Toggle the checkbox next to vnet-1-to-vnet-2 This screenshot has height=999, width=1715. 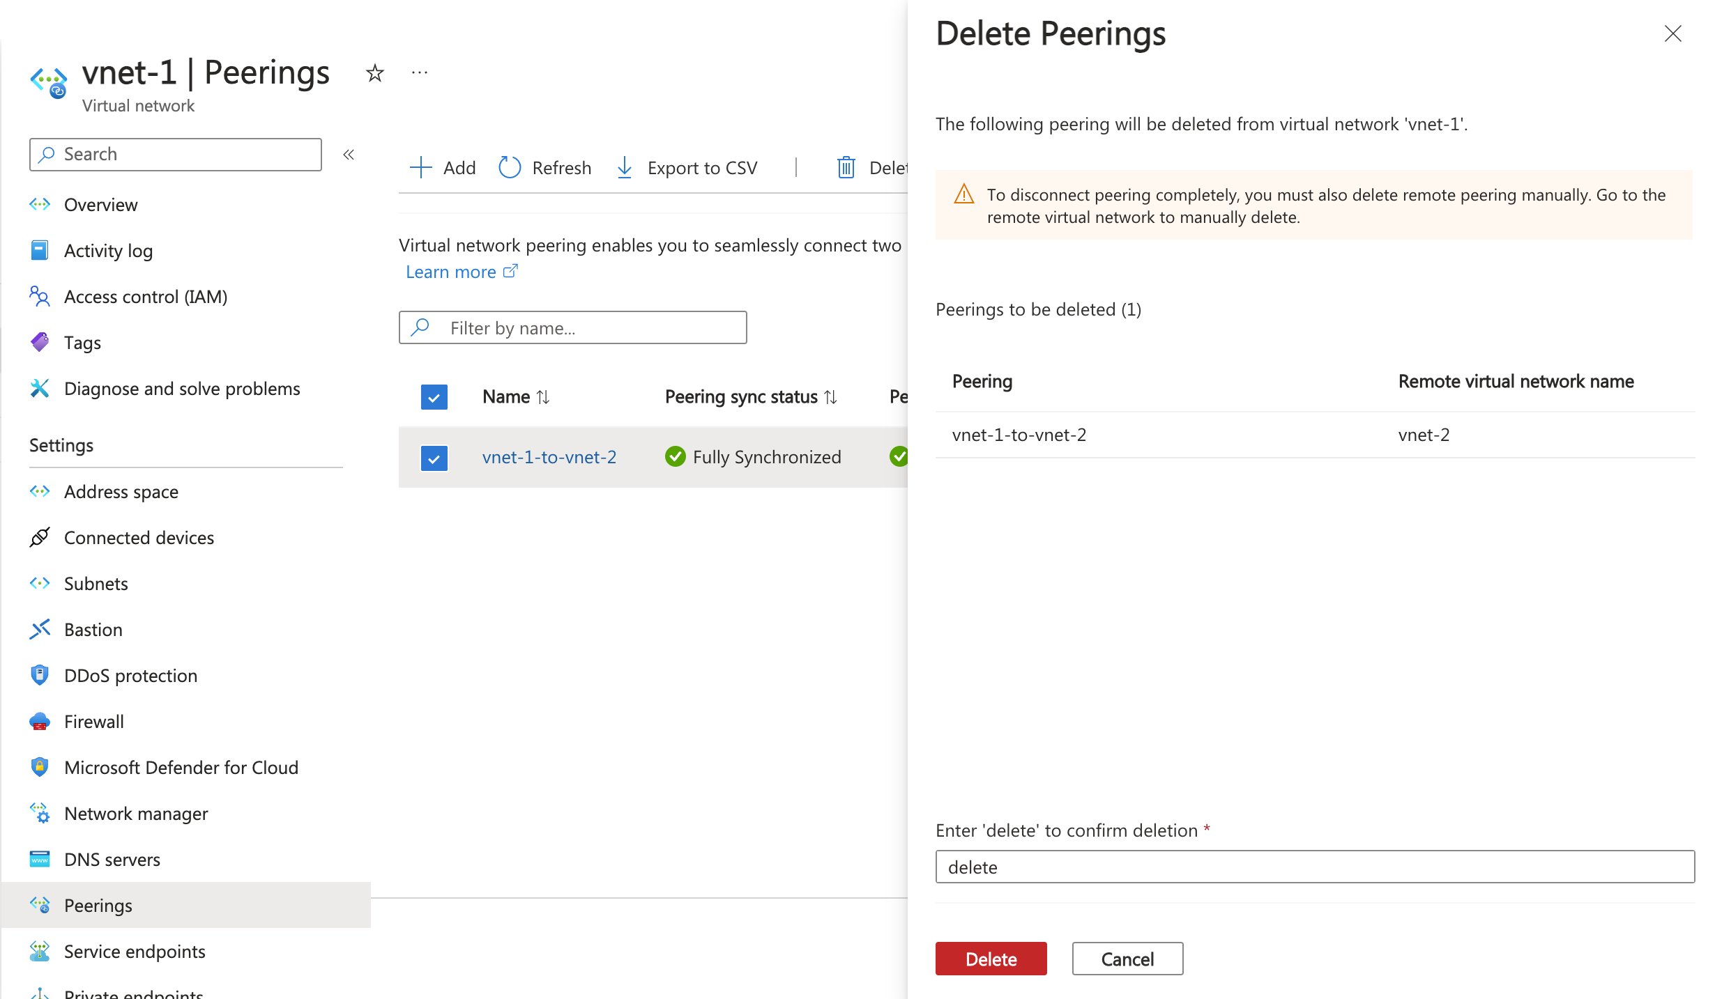[434, 457]
